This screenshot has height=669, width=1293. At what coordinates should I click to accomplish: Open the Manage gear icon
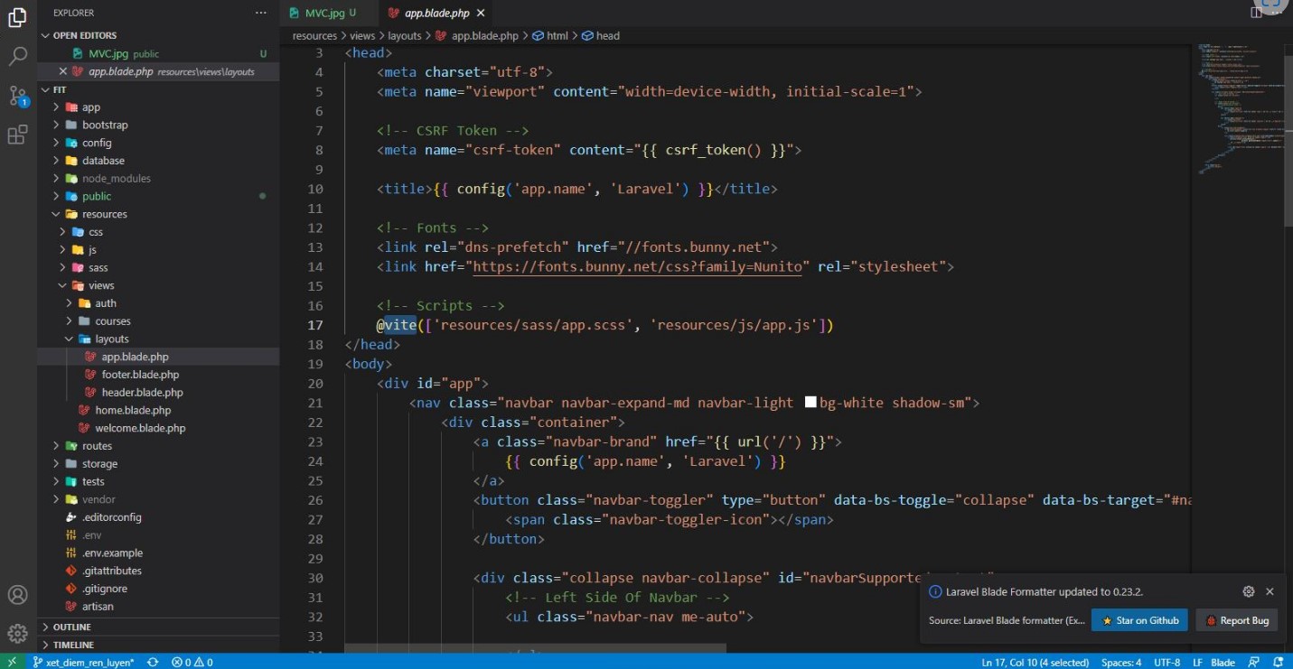[x=17, y=634]
